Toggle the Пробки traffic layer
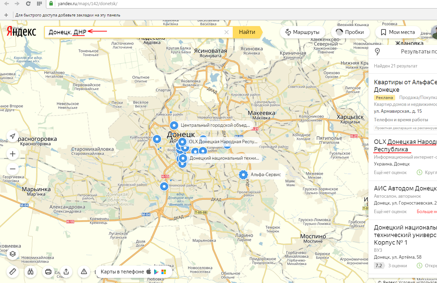 [350, 32]
